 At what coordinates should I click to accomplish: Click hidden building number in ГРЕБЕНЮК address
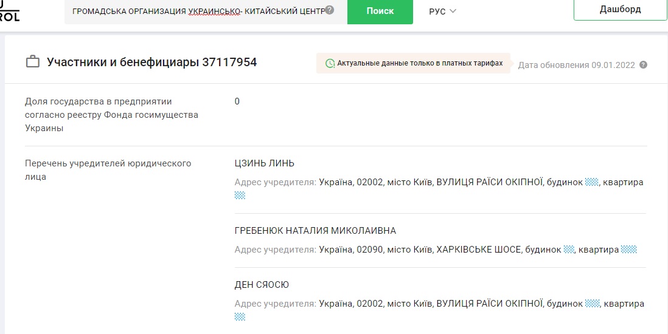point(569,250)
